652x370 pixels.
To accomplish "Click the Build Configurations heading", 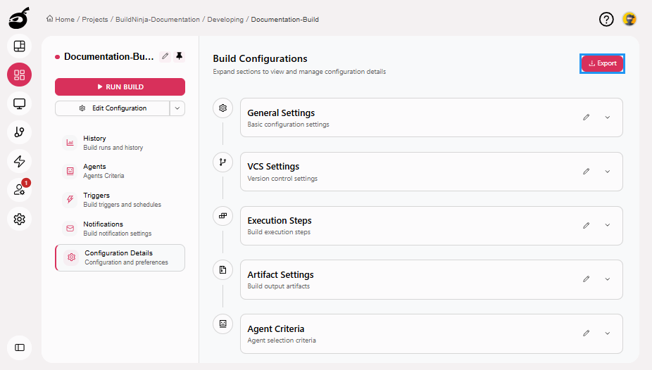I will (261, 58).
